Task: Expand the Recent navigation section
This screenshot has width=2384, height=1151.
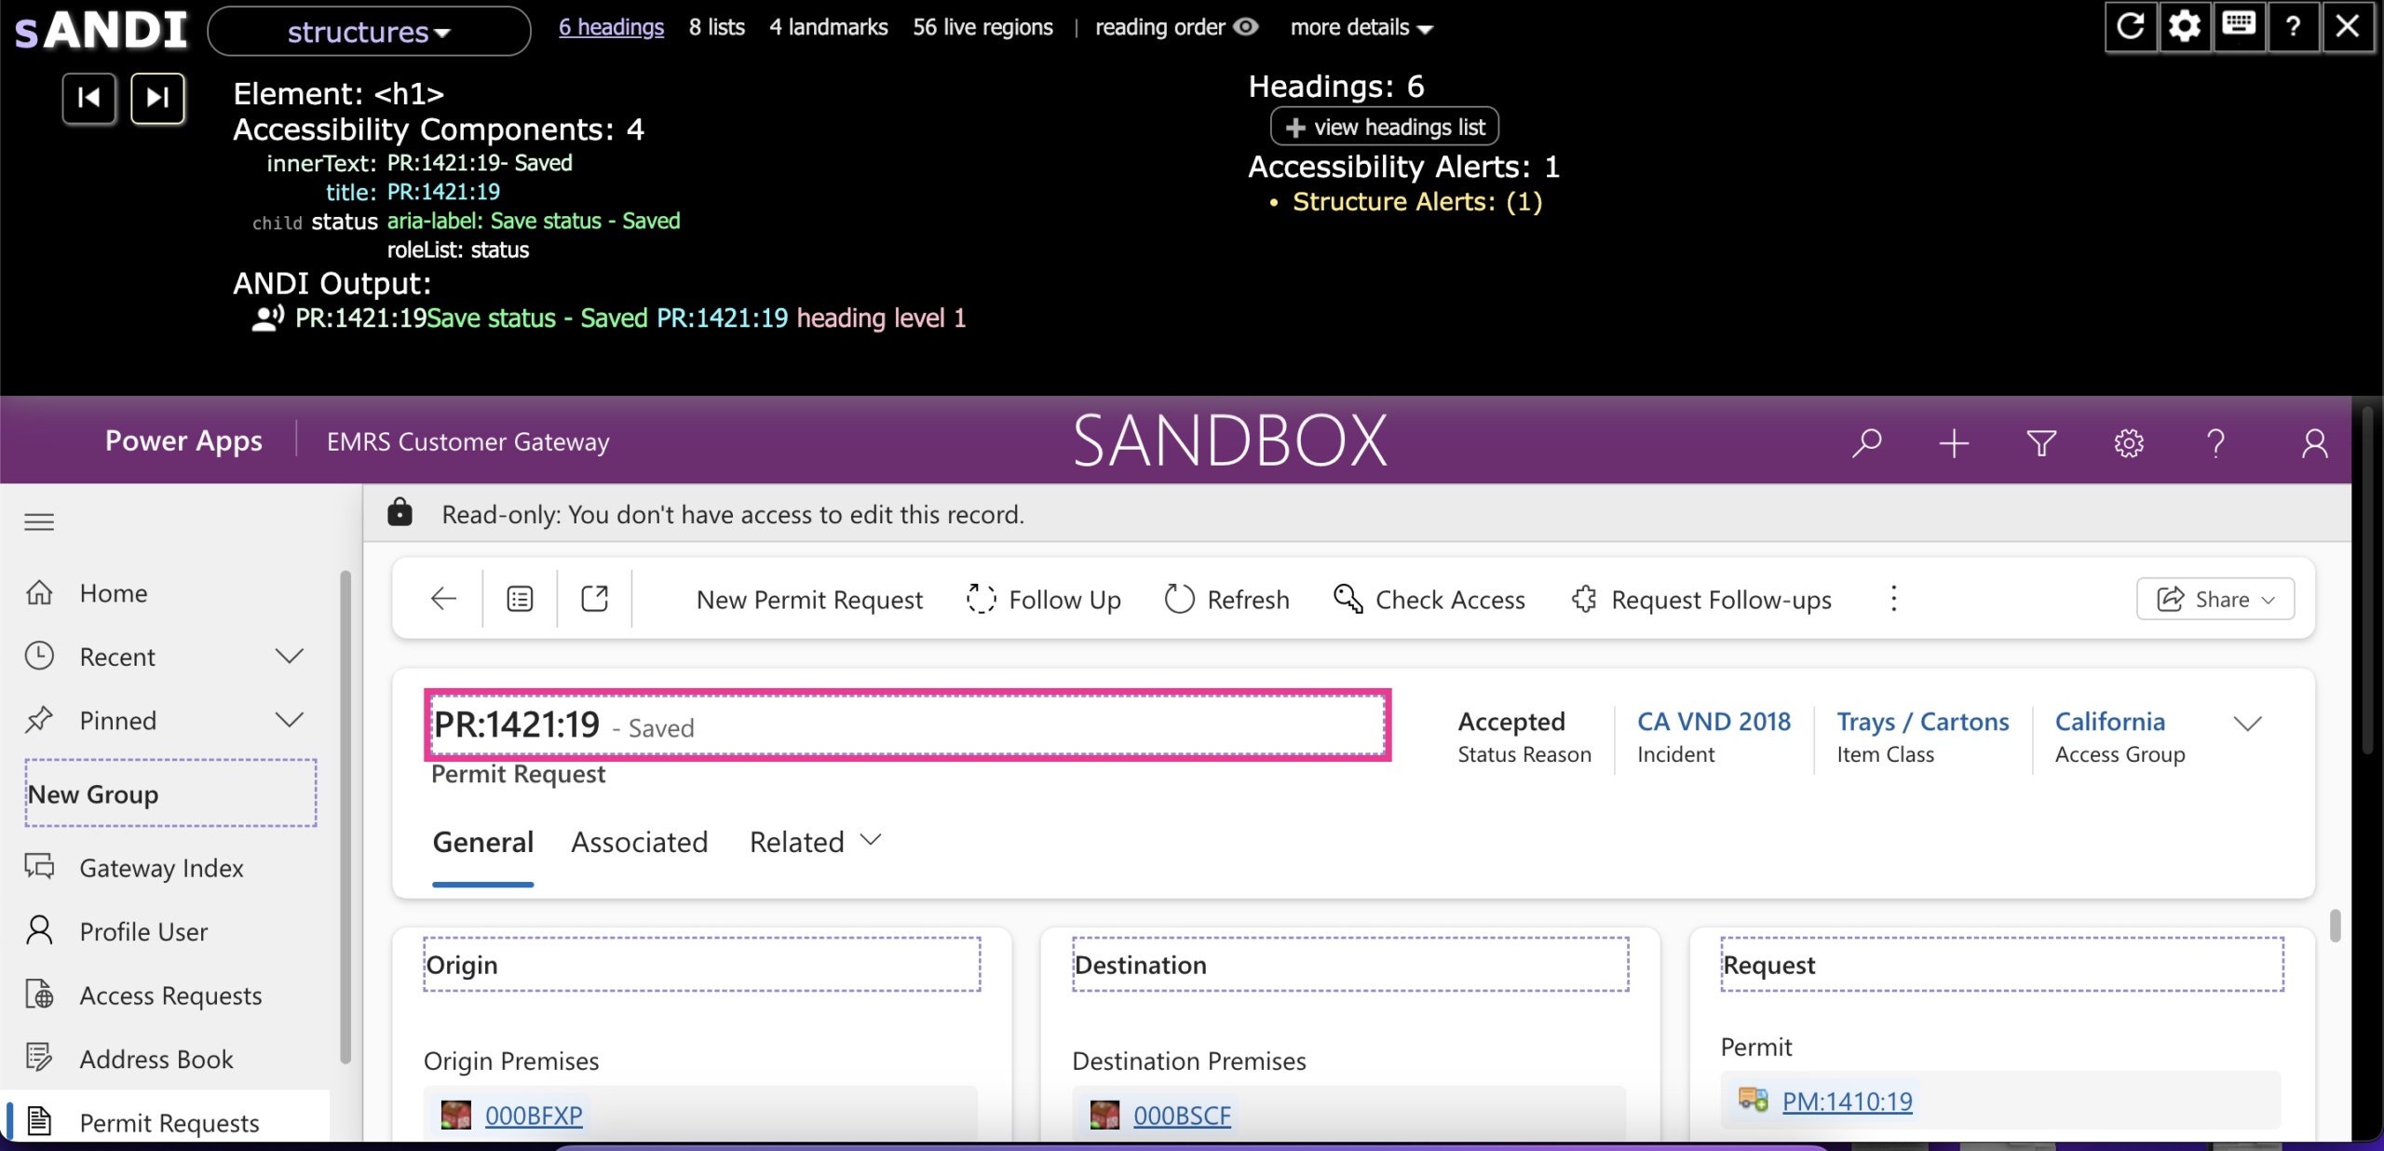Action: pos(290,657)
